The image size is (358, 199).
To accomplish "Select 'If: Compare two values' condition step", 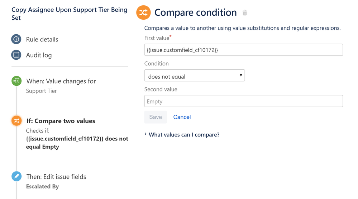I will 61,121.
